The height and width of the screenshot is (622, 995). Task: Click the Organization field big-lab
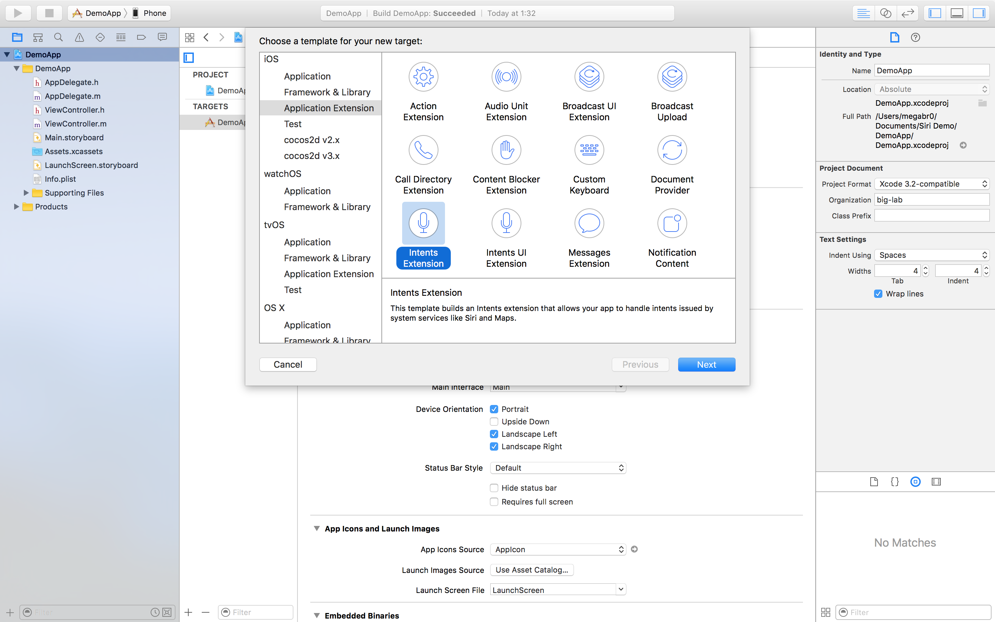point(932,200)
